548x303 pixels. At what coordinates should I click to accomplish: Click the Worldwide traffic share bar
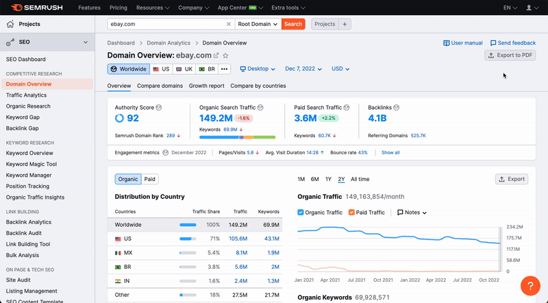point(188,225)
